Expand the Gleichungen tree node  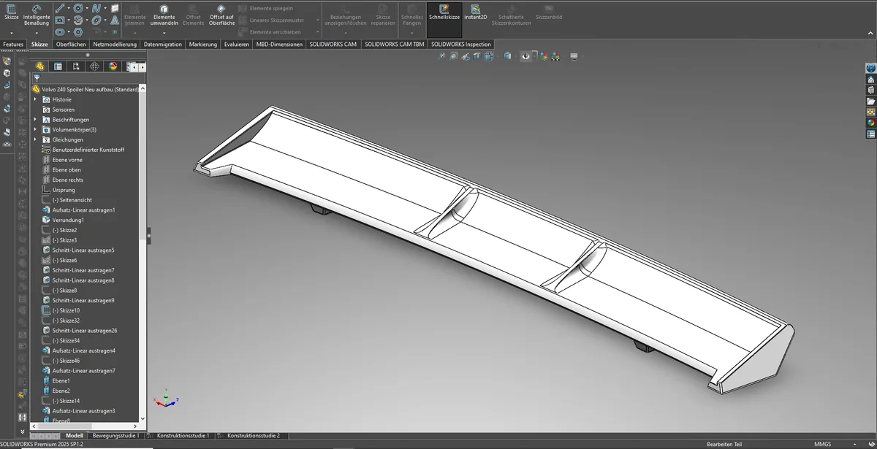(35, 139)
